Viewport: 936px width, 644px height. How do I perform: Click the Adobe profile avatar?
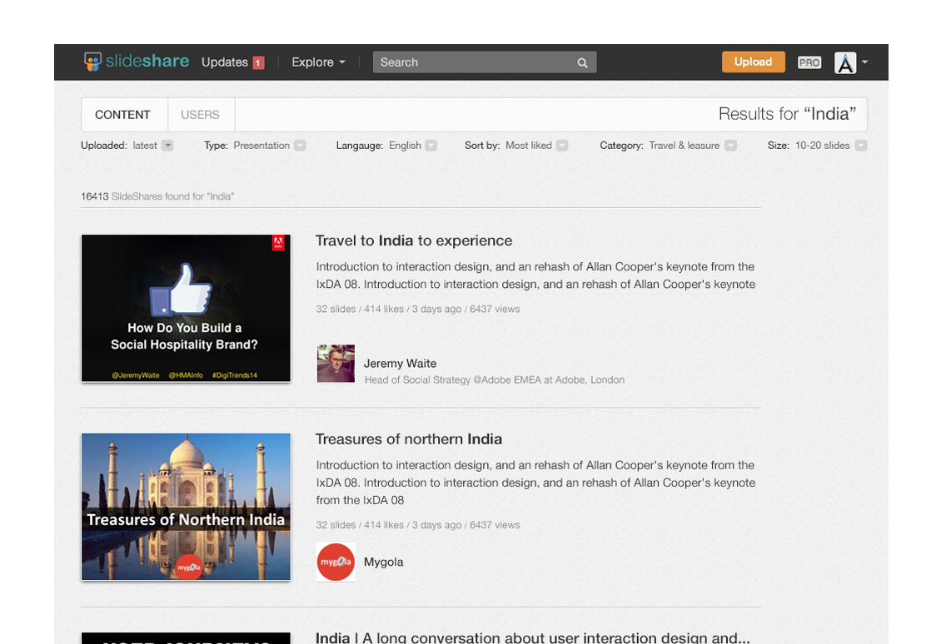845,62
